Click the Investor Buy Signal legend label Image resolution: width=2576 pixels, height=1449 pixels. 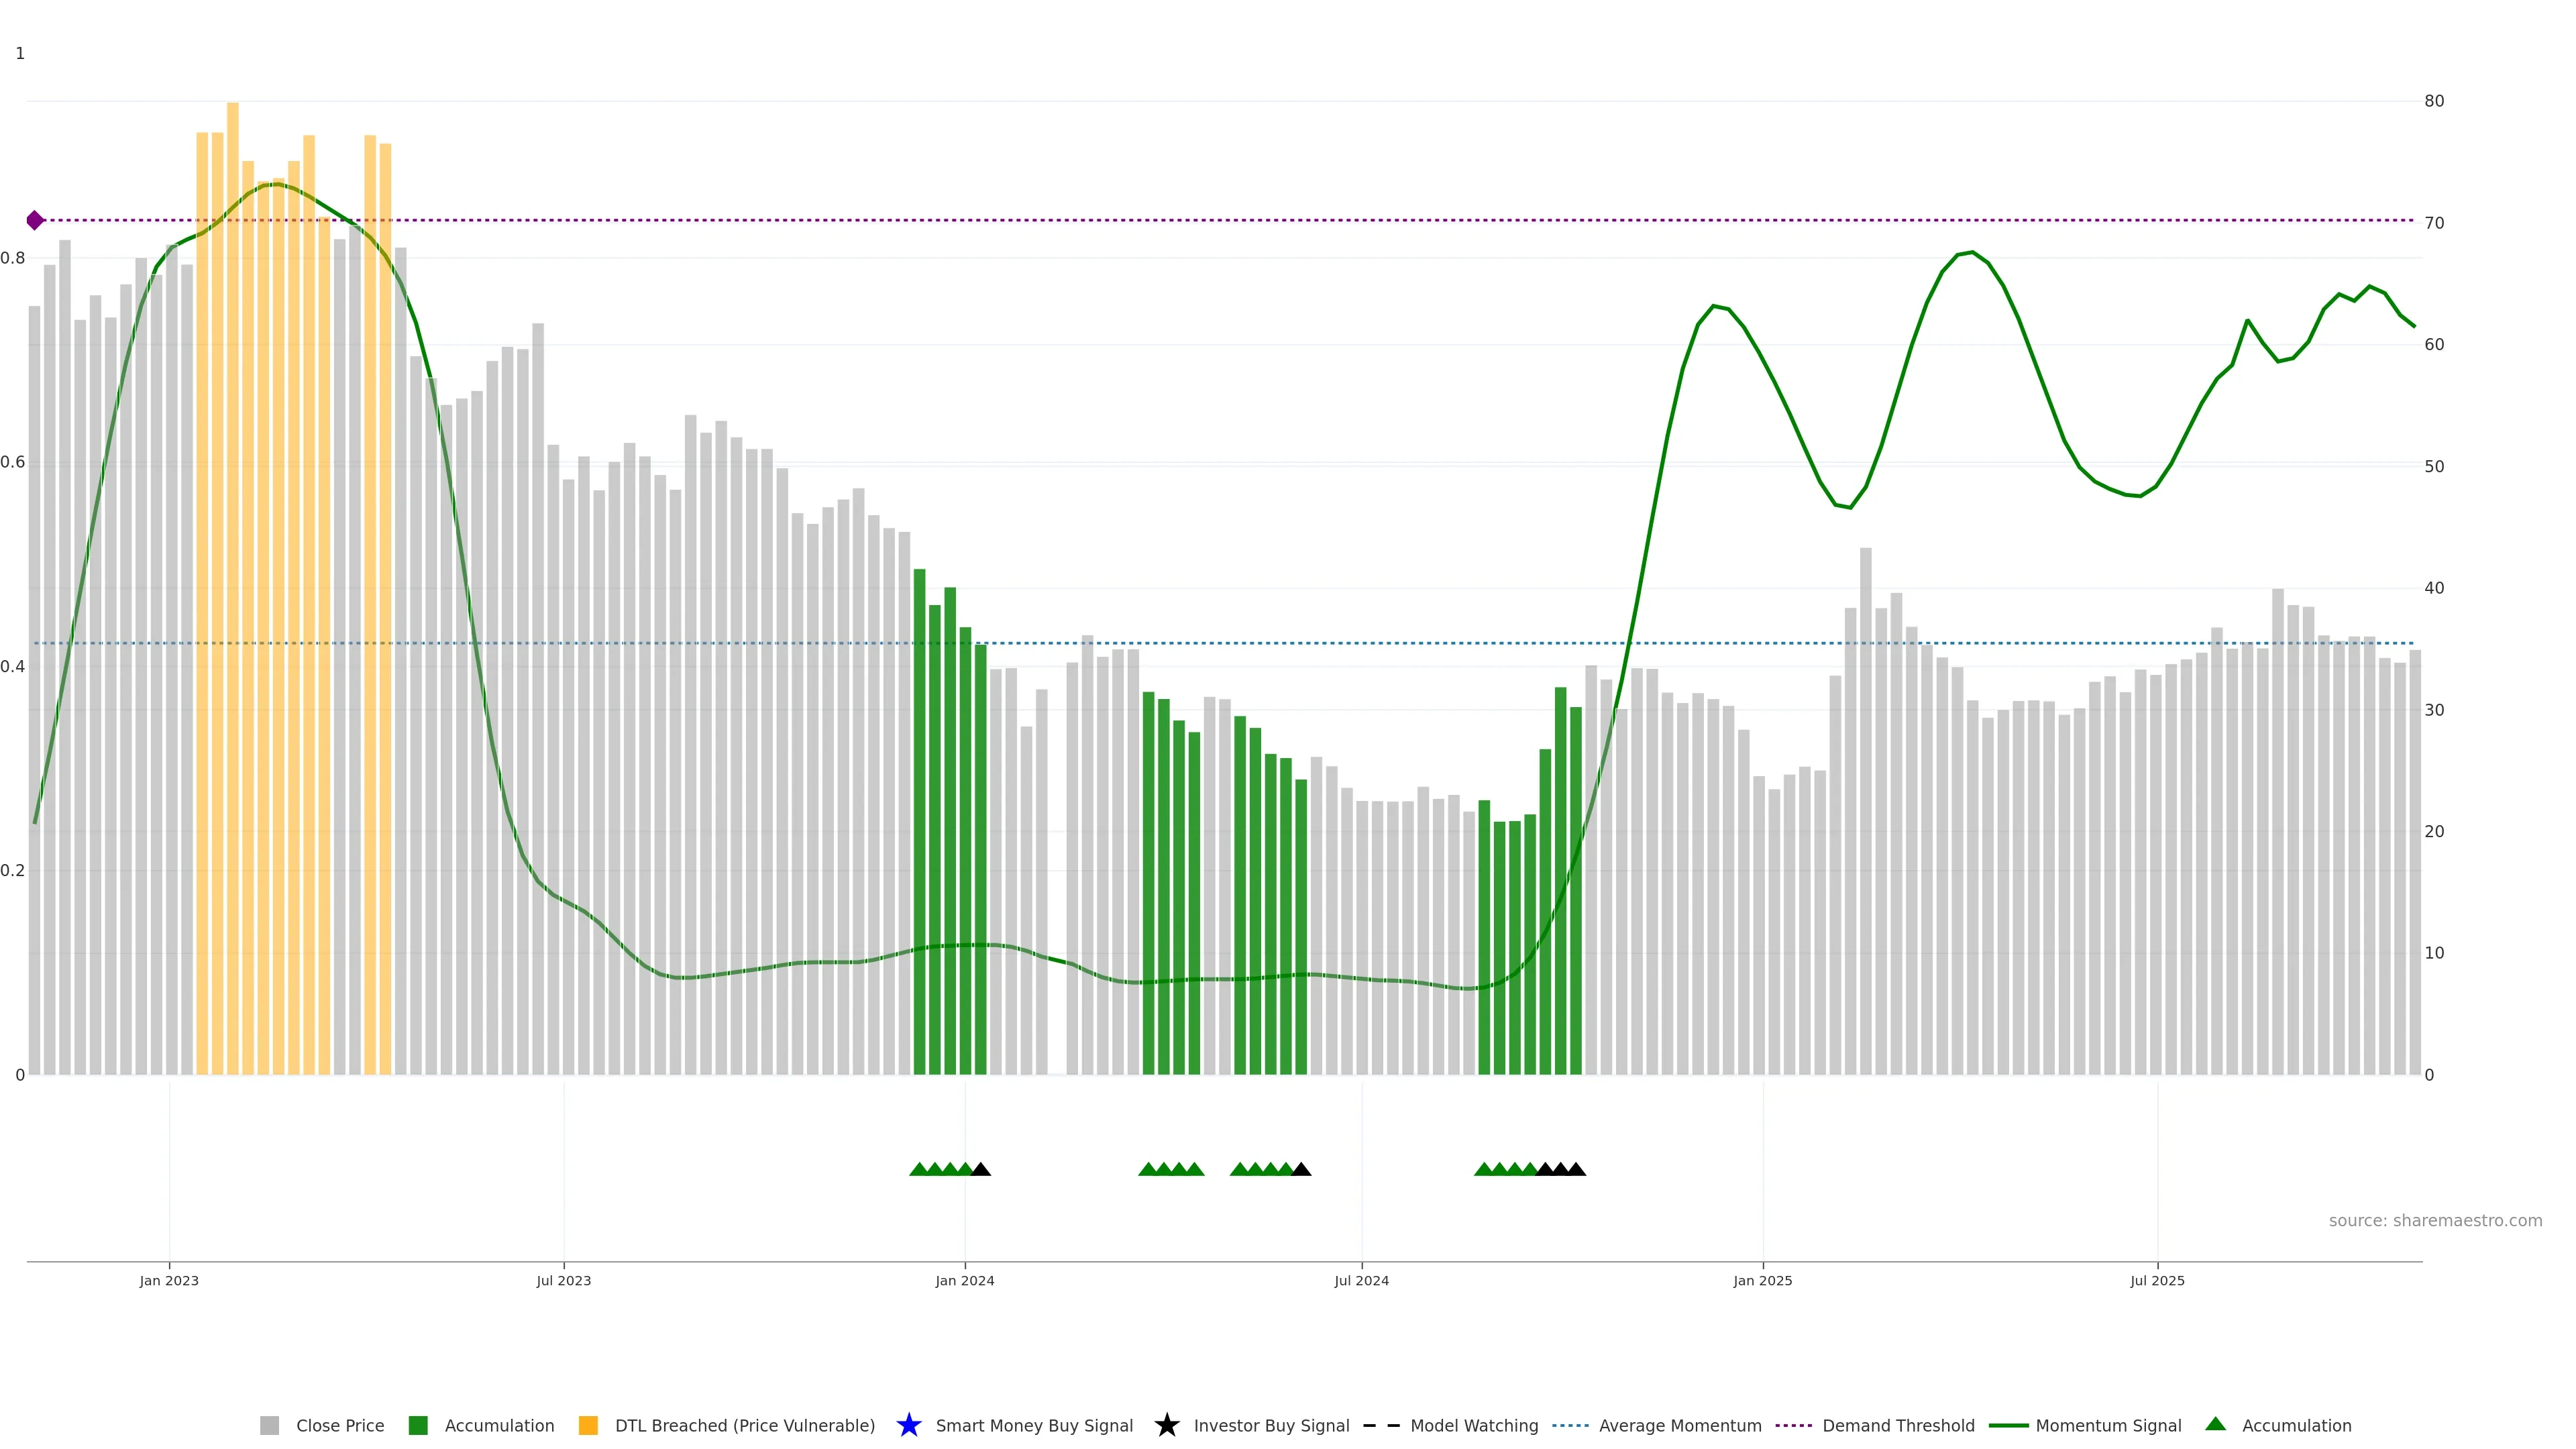pos(1271,1426)
